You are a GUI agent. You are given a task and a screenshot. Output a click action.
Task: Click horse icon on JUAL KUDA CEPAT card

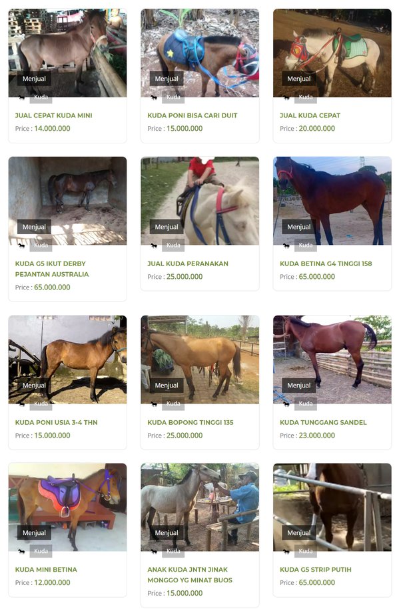point(286,97)
